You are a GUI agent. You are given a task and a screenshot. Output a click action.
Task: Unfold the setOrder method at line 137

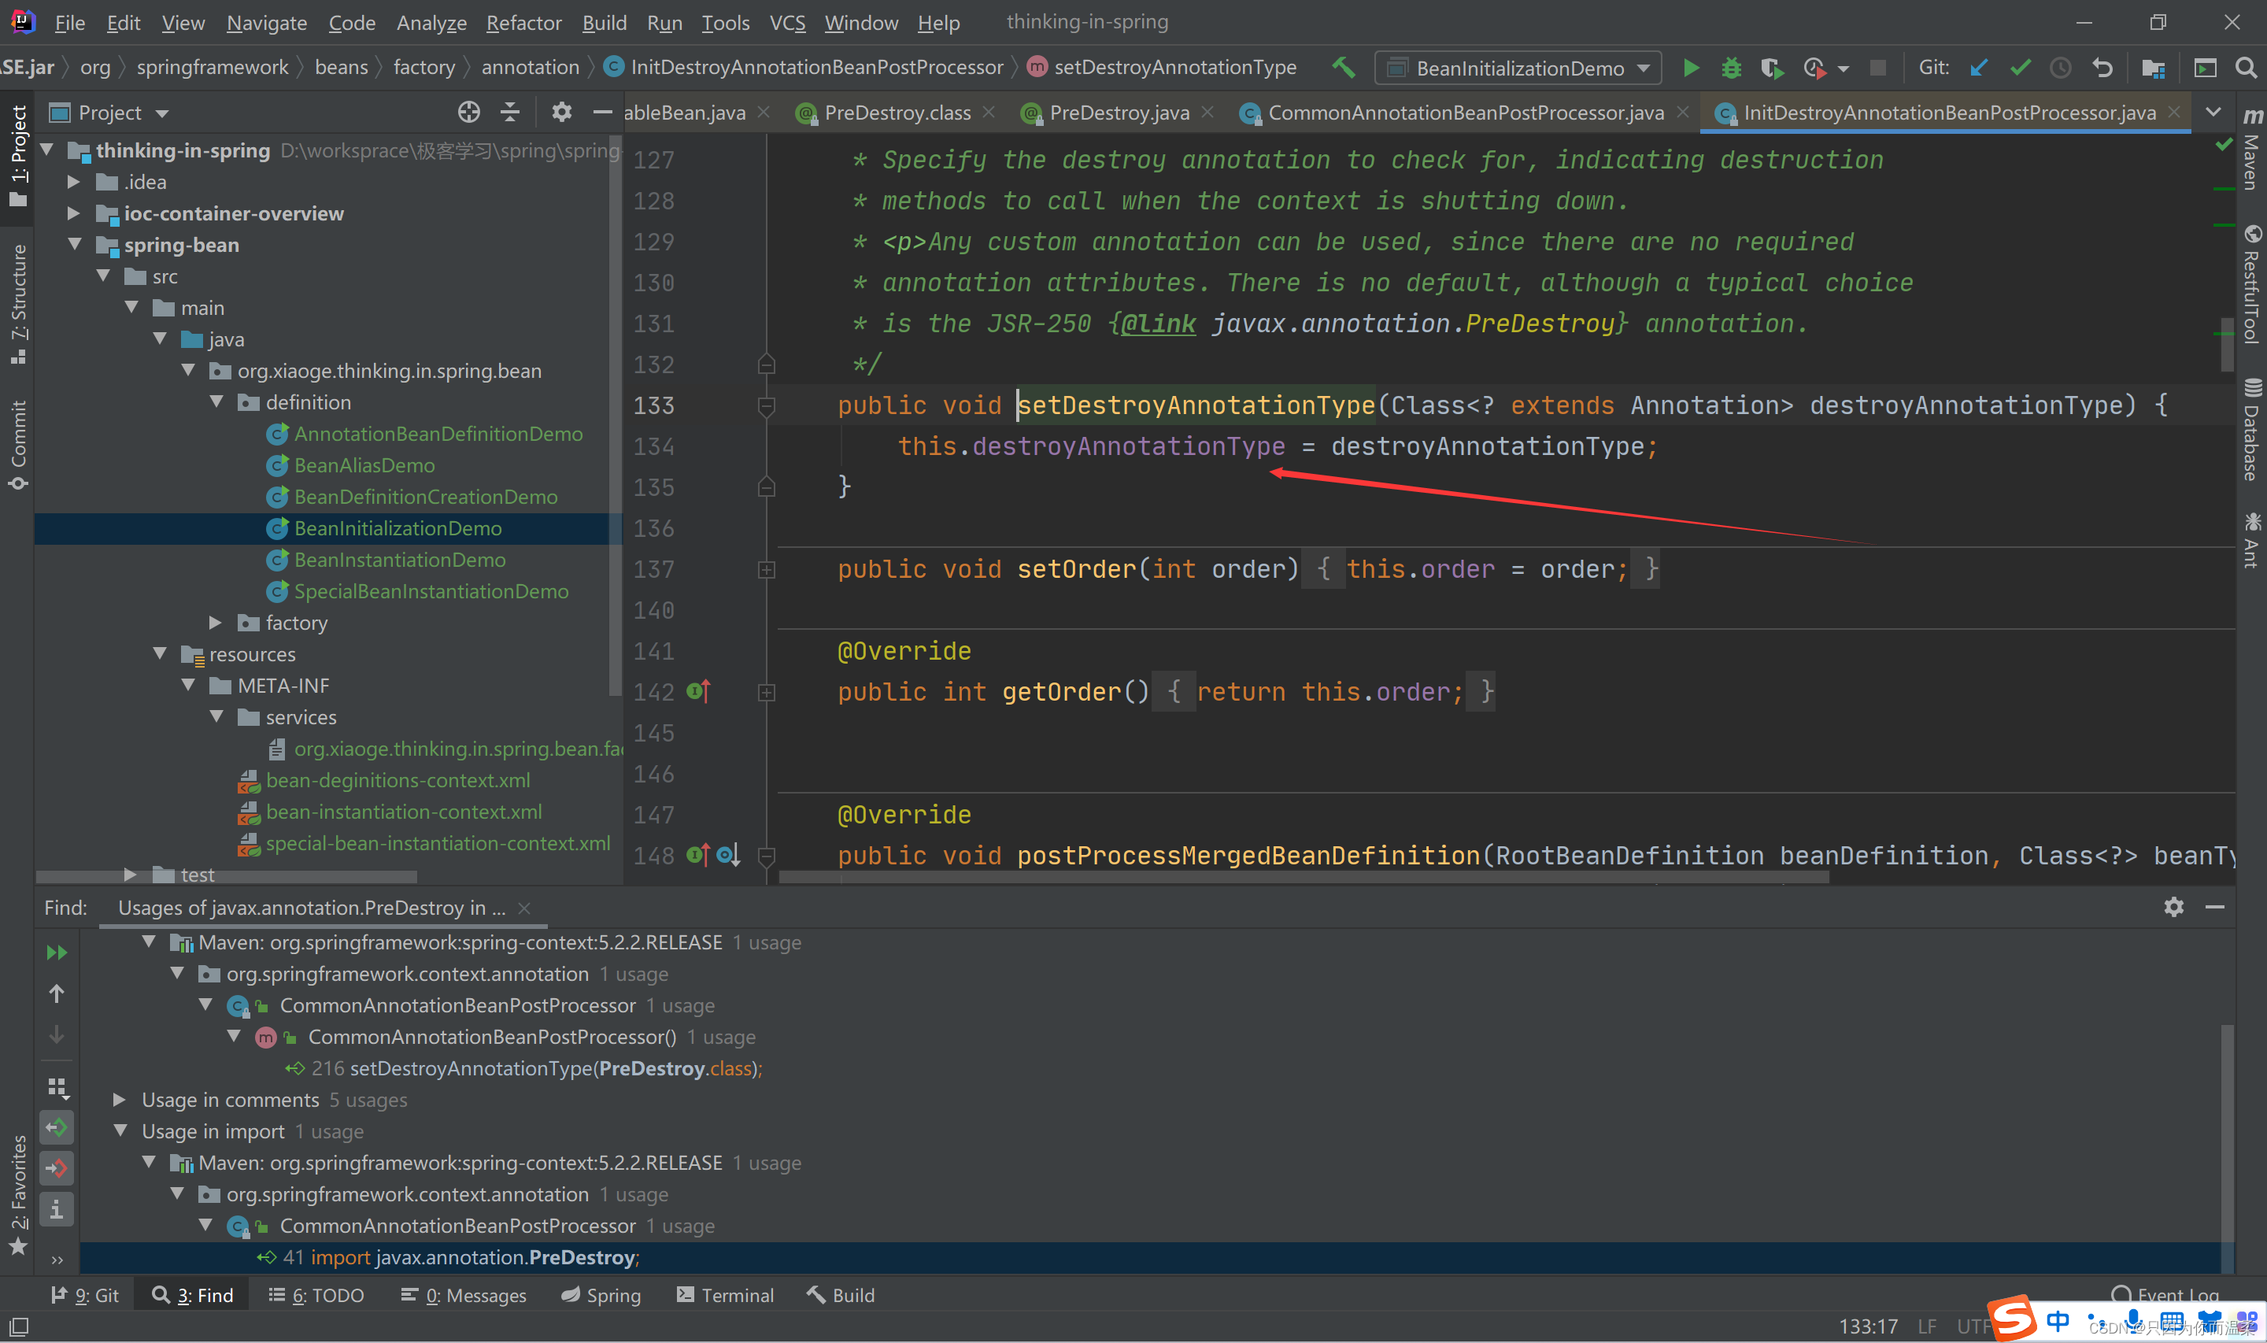[x=766, y=569]
